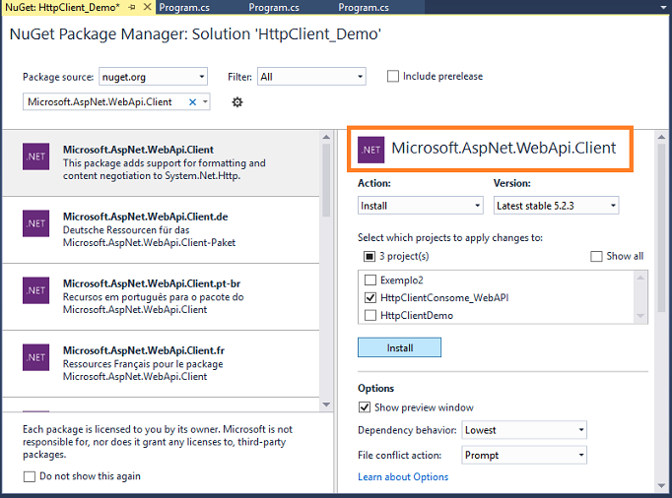672x498 pixels.
Task: Click .NET icon of WebApi.Client.de package
Action: click(36, 223)
